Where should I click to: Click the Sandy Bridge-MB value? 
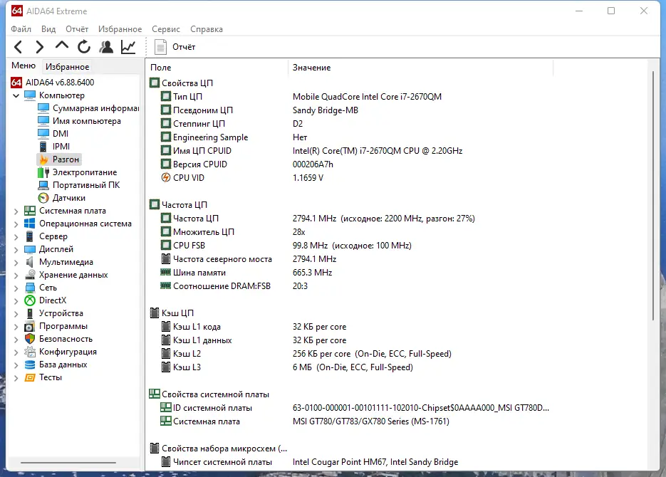pos(326,110)
